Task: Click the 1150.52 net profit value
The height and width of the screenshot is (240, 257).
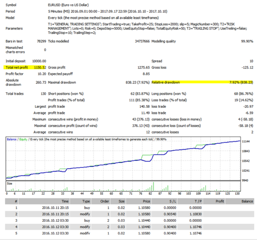Action: [39, 67]
